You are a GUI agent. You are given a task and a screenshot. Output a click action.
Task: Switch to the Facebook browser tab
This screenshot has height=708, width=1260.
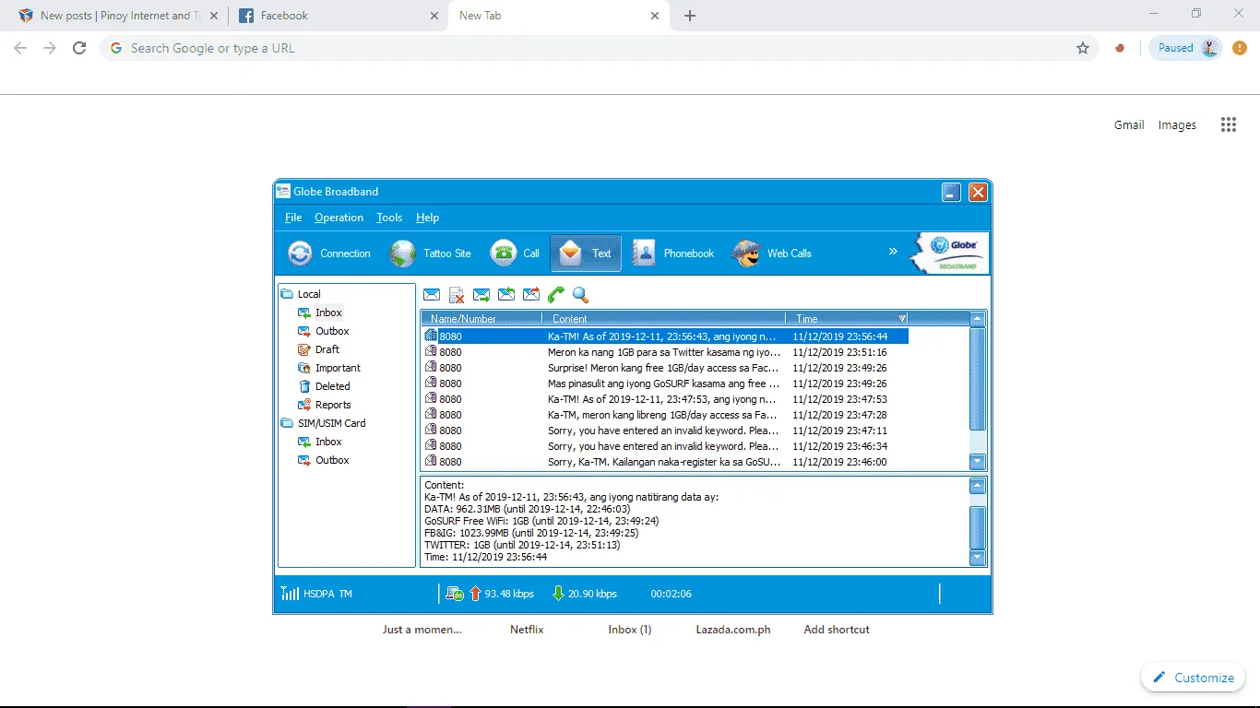tap(336, 16)
